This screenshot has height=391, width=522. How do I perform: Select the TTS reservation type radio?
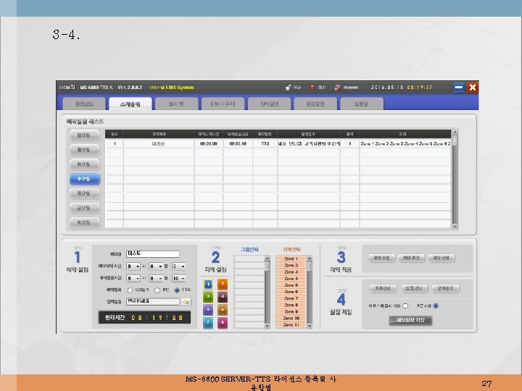(x=177, y=290)
